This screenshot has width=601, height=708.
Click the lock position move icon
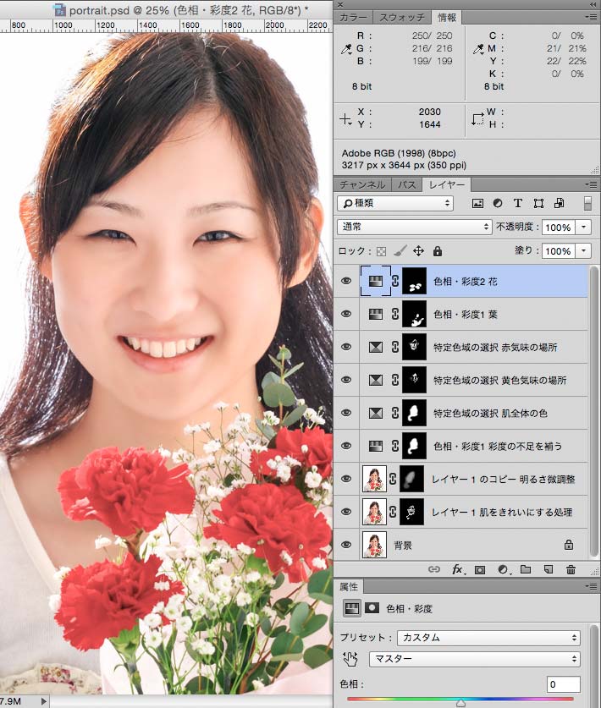[x=418, y=251]
